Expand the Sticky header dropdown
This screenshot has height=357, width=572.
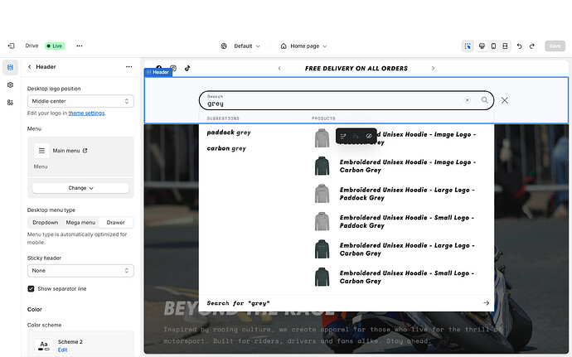80,271
